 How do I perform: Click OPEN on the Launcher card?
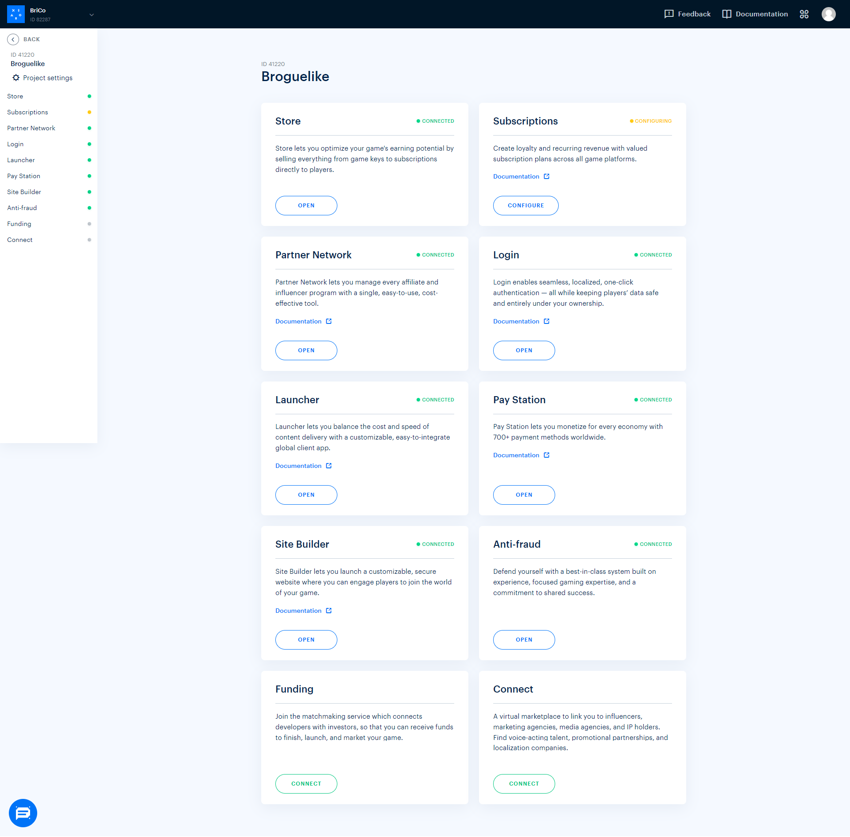306,495
